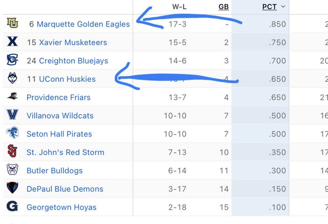Viewport: 328px width, 224px height.
Task: Open Marquette Golden Eagles team link
Action: (83, 24)
